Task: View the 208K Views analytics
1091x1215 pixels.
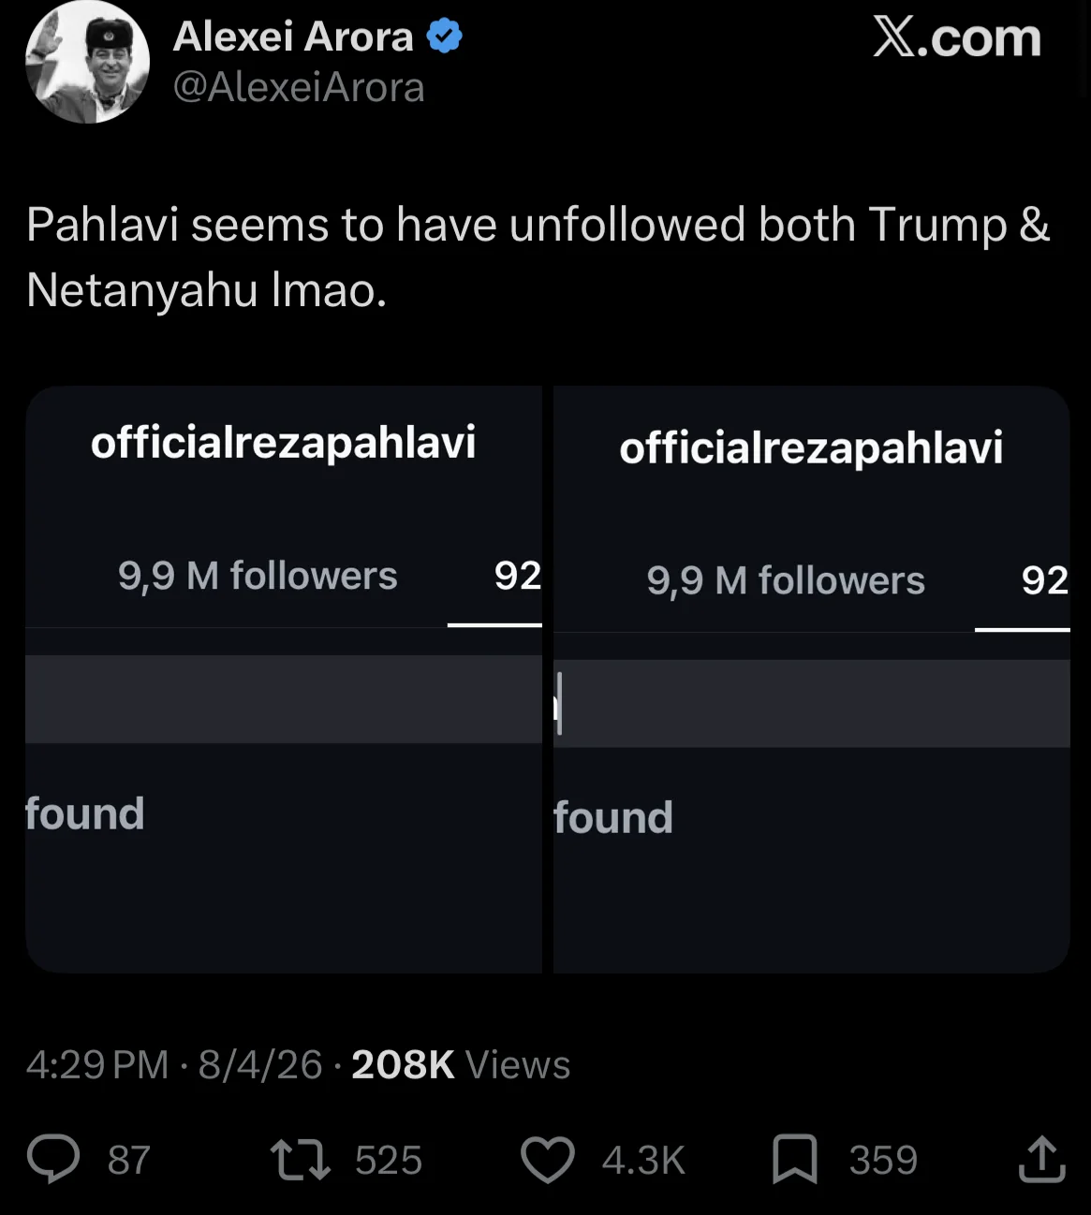Action: (461, 1064)
